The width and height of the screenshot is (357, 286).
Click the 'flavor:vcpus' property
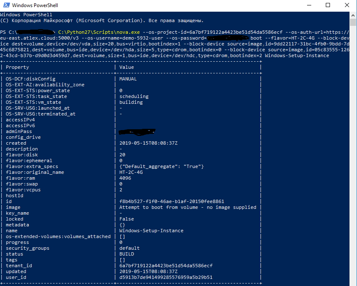tap(23, 190)
